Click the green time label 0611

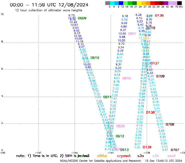pos(107,97)
